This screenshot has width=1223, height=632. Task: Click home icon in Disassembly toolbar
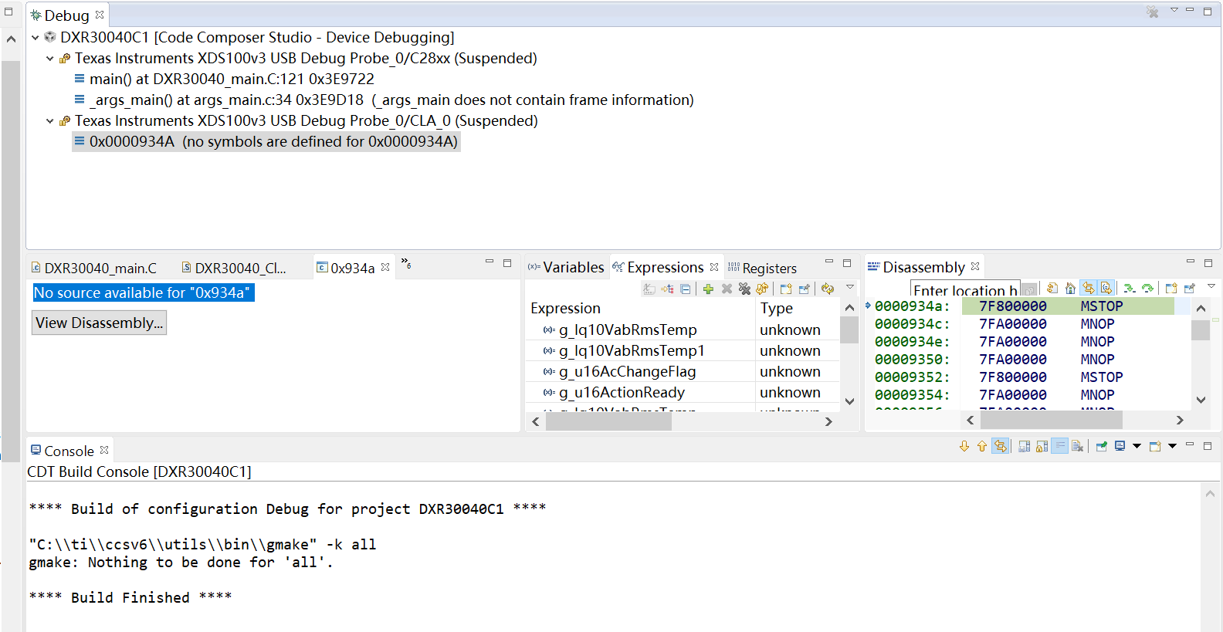point(1070,288)
